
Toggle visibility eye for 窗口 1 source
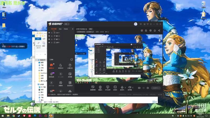tap(49, 39)
